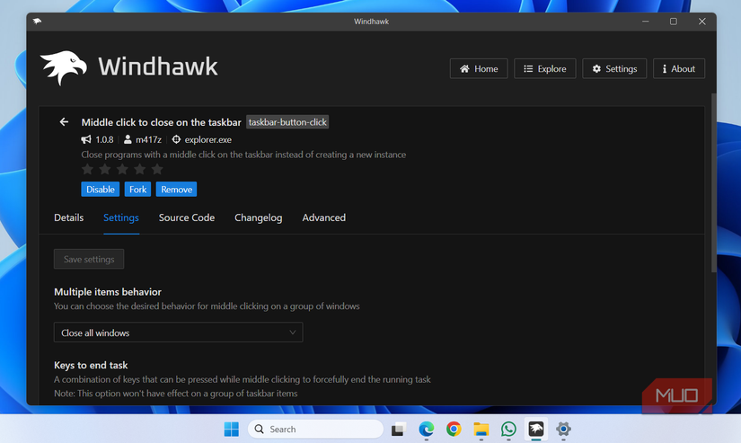Expand the Close all windows dropdown
The height and width of the screenshot is (443, 741).
(178, 332)
